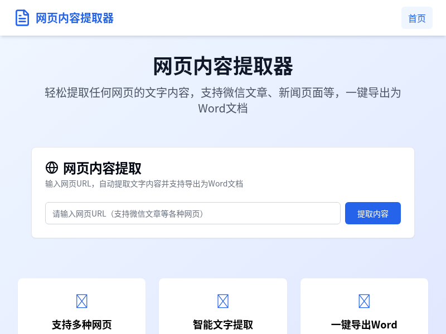Click the icon above 智能文字提取

click(x=223, y=301)
